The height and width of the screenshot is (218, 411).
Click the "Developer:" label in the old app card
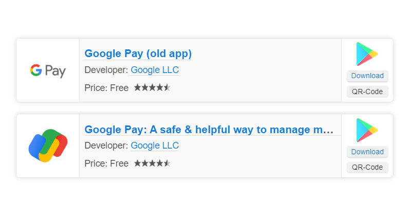coord(106,70)
